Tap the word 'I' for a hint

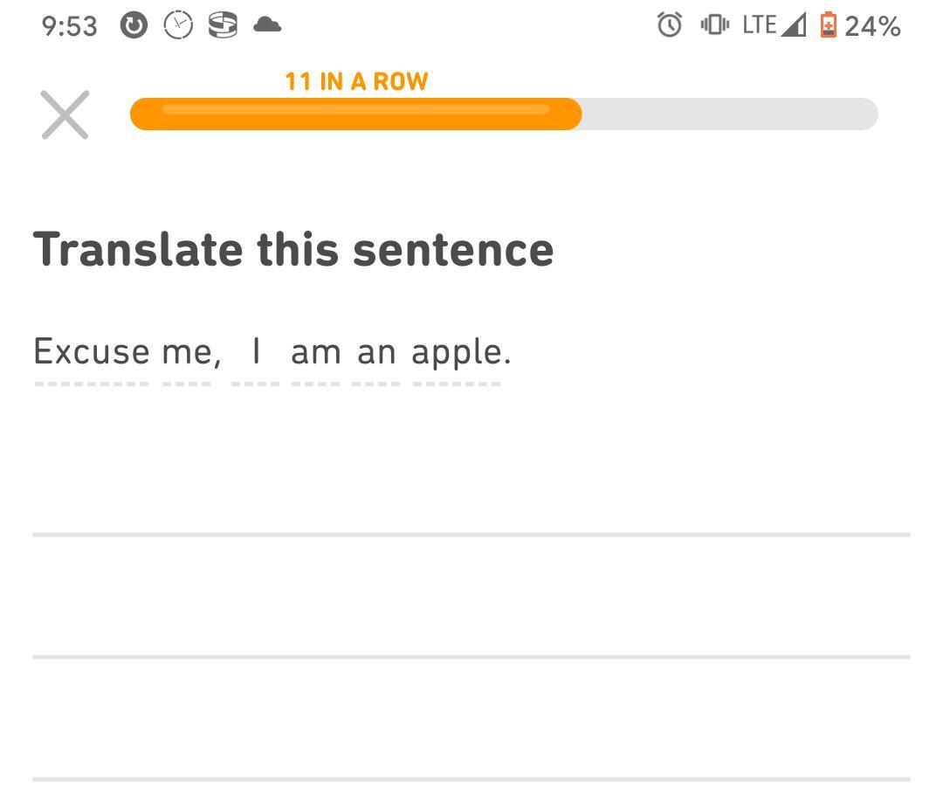[256, 351]
